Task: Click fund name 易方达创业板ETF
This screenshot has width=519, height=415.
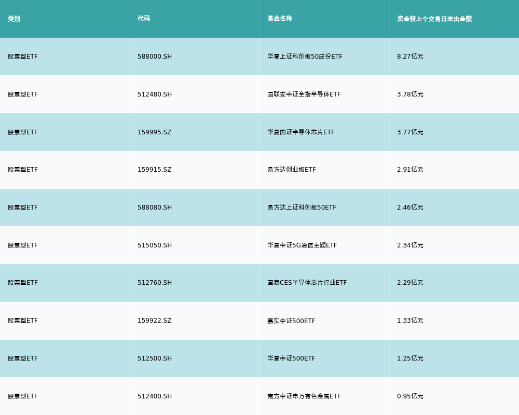Action: pos(292,170)
